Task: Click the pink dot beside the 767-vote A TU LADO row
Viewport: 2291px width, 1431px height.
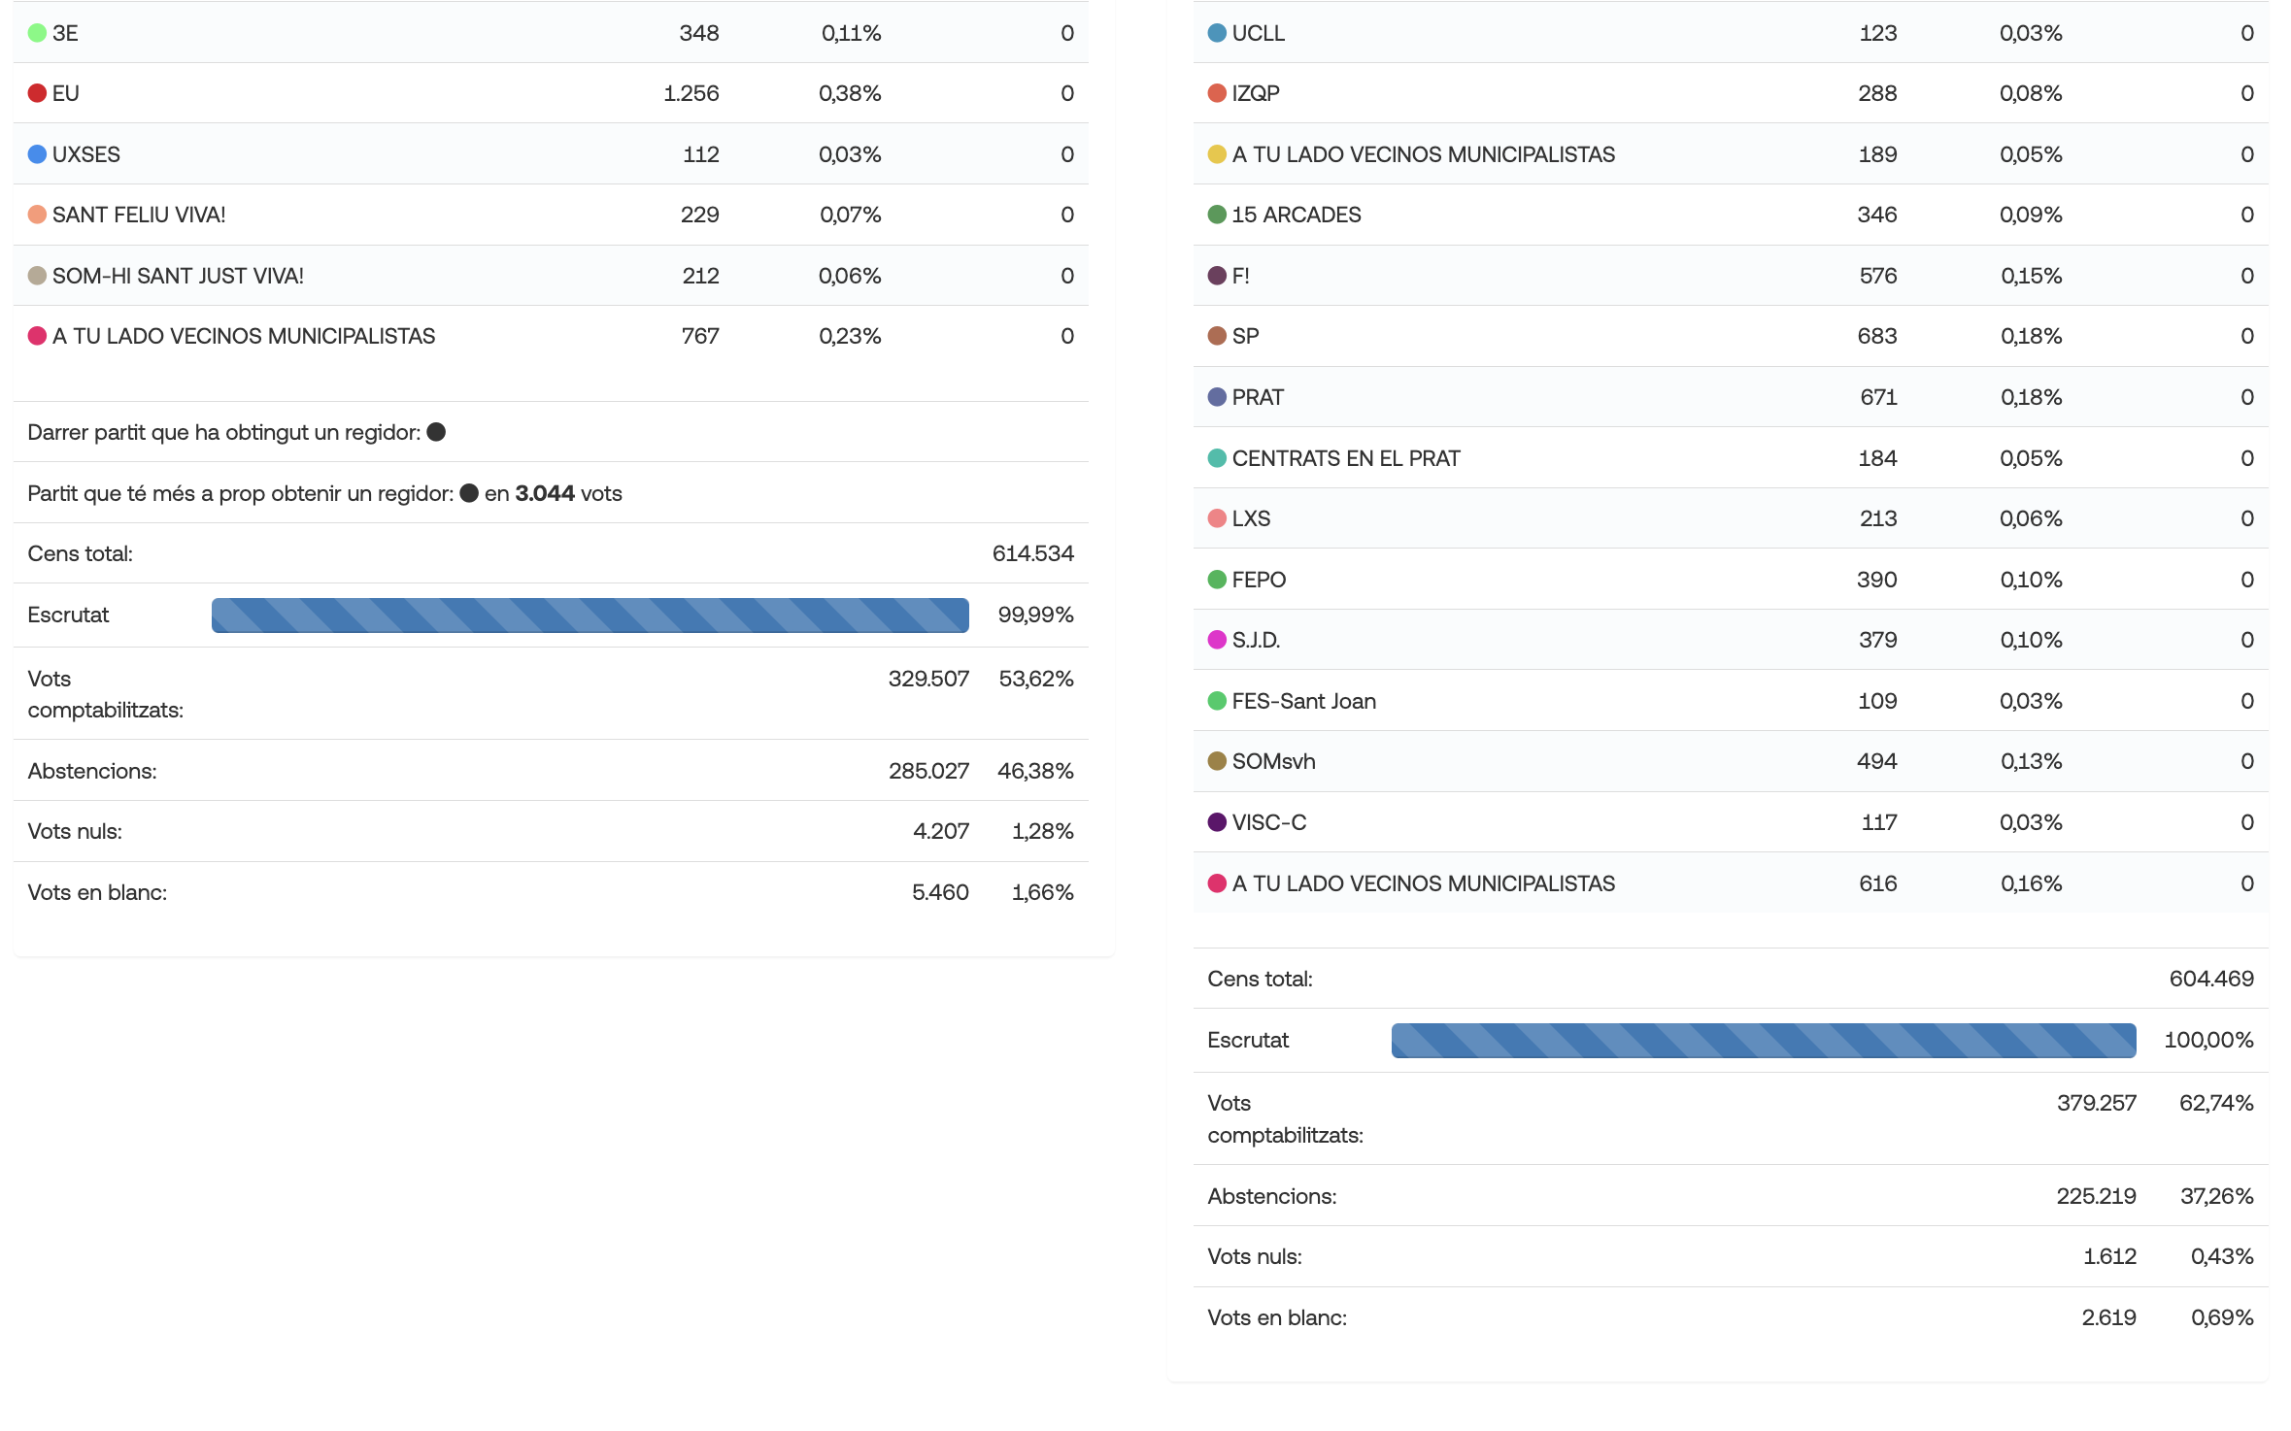Action: [37, 336]
